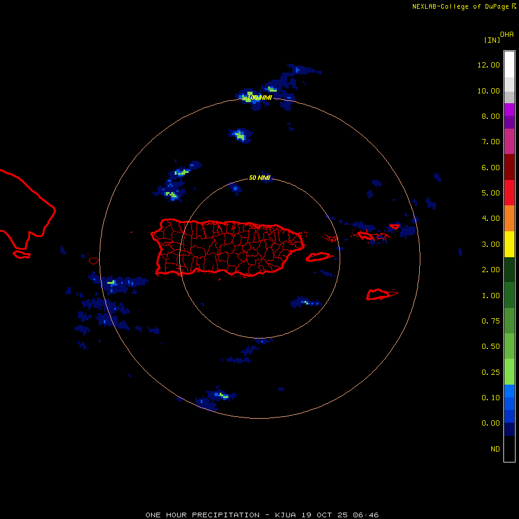Click the [IN] units label
Screen dimensions: 519x519
click(492, 40)
